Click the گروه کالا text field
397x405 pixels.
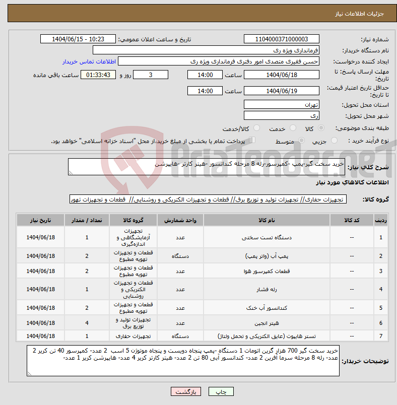(x=208, y=199)
